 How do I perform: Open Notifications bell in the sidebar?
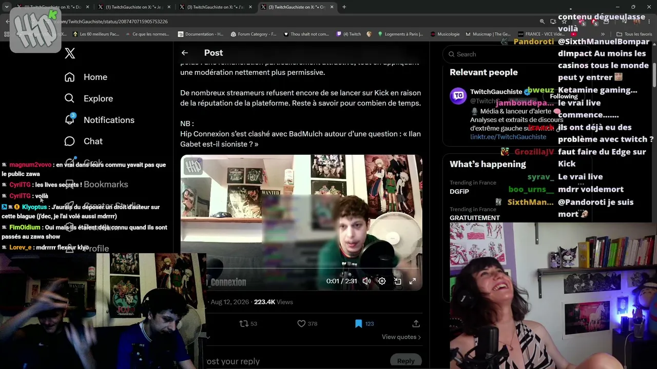click(x=99, y=120)
